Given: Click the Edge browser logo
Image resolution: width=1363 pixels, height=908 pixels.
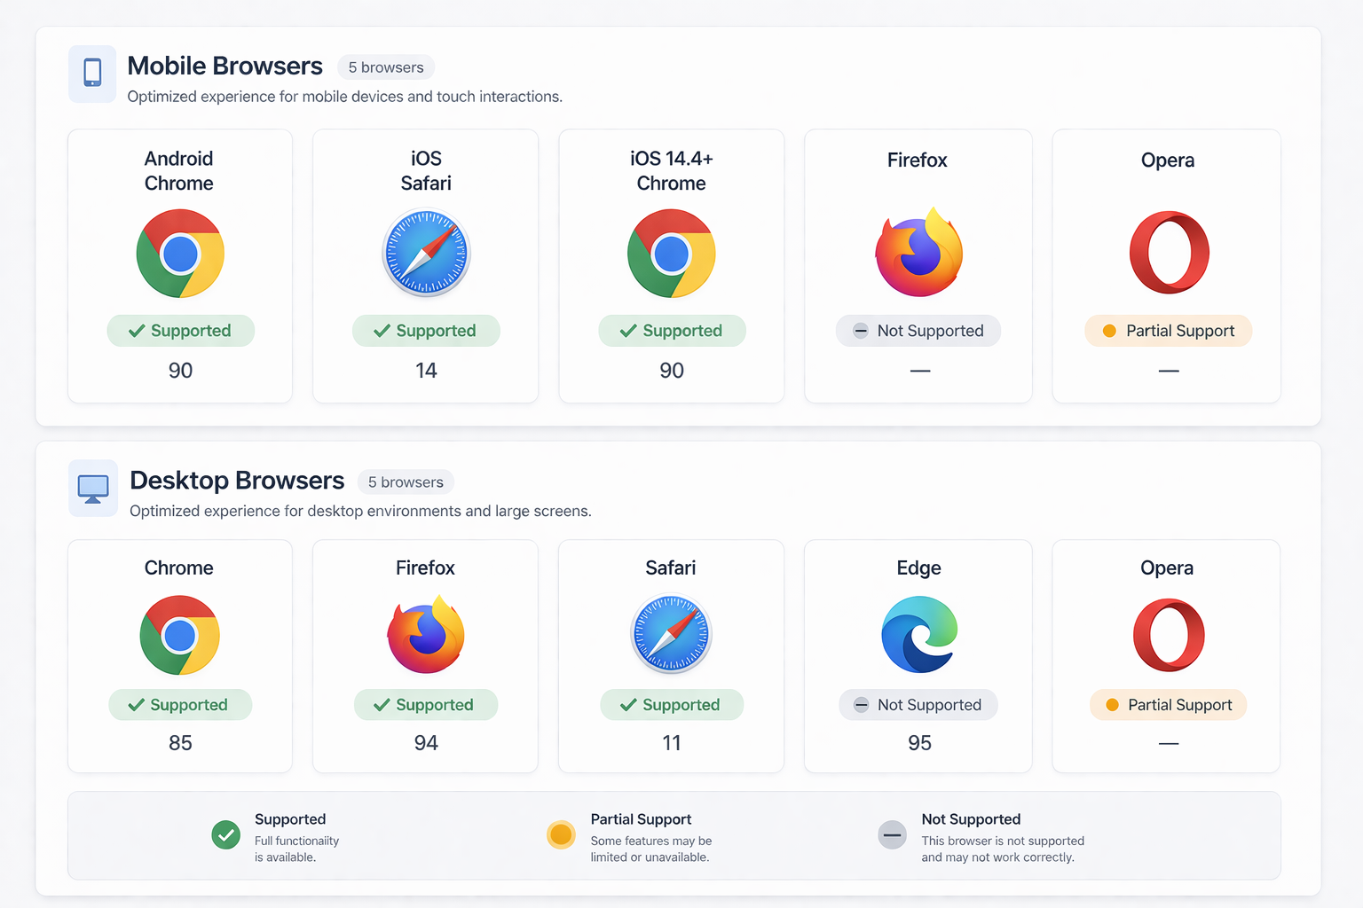Looking at the screenshot, I should (x=919, y=635).
